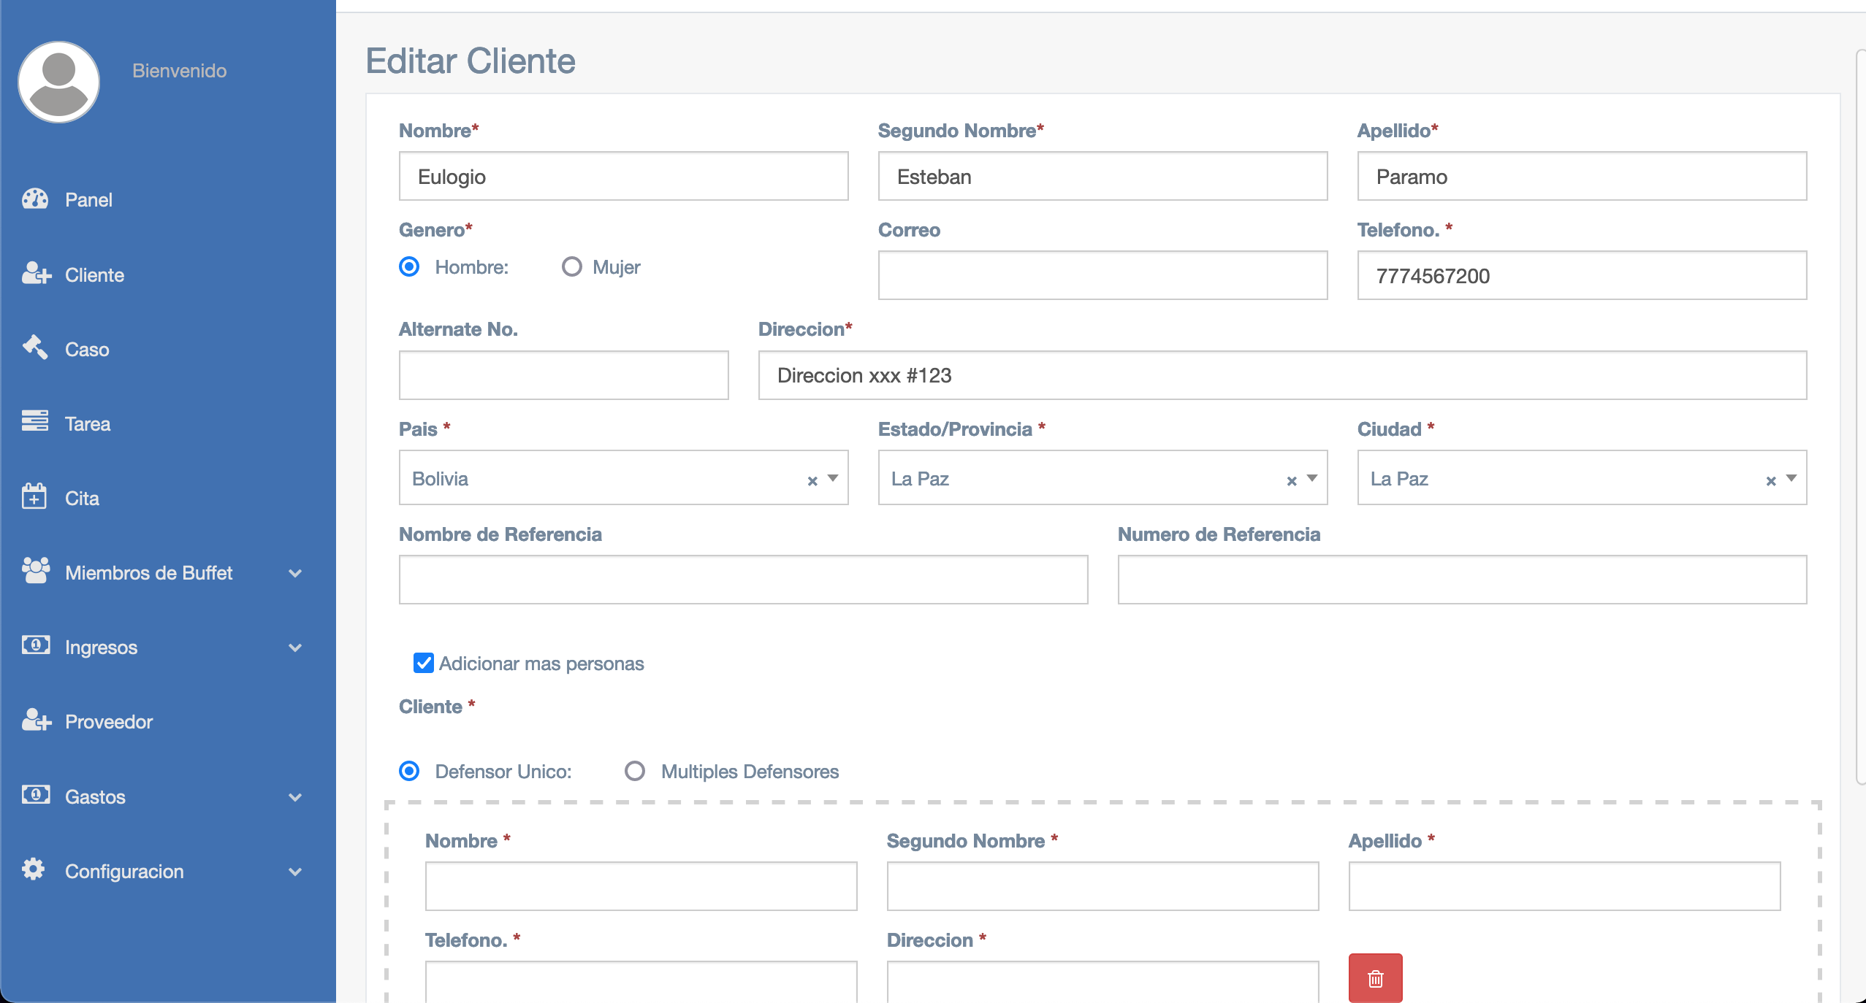
Task: Click the Panel dashboard gauge icon
Action: 35,199
